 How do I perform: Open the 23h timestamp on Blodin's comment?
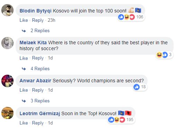[x=51, y=20]
